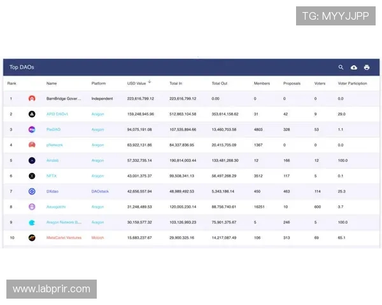Toggle sort arrow beside USD Value
The image size is (382, 305).
tap(150, 82)
